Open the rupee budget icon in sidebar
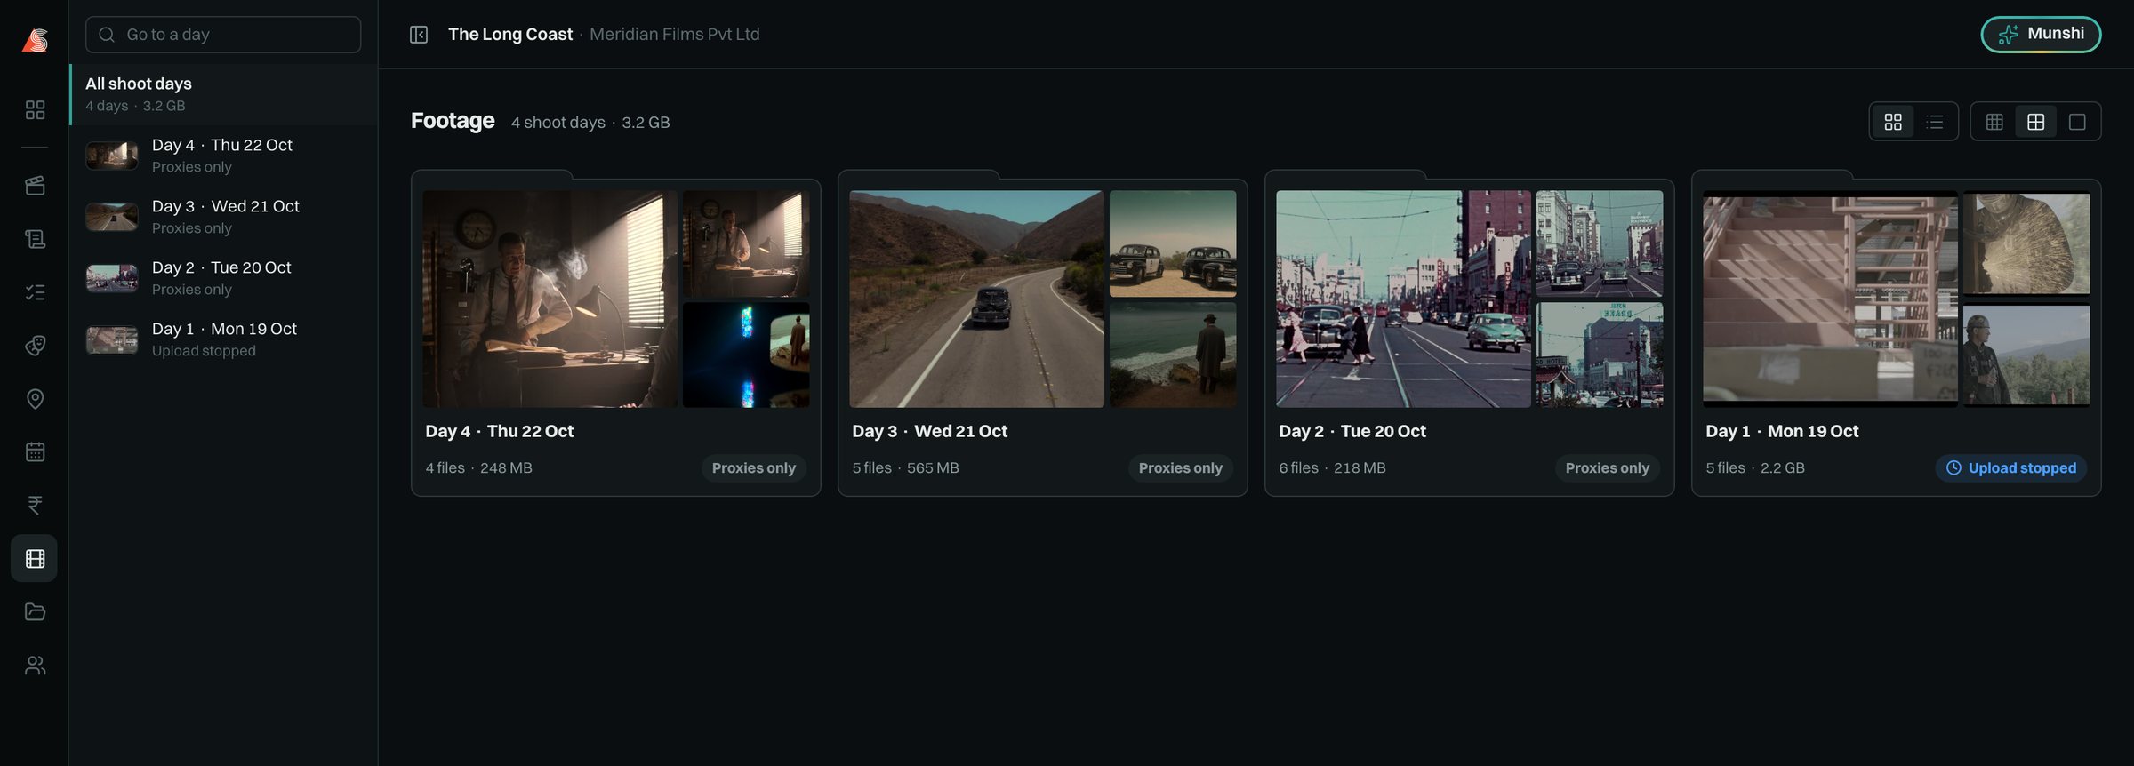This screenshot has height=766, width=2134. click(35, 506)
